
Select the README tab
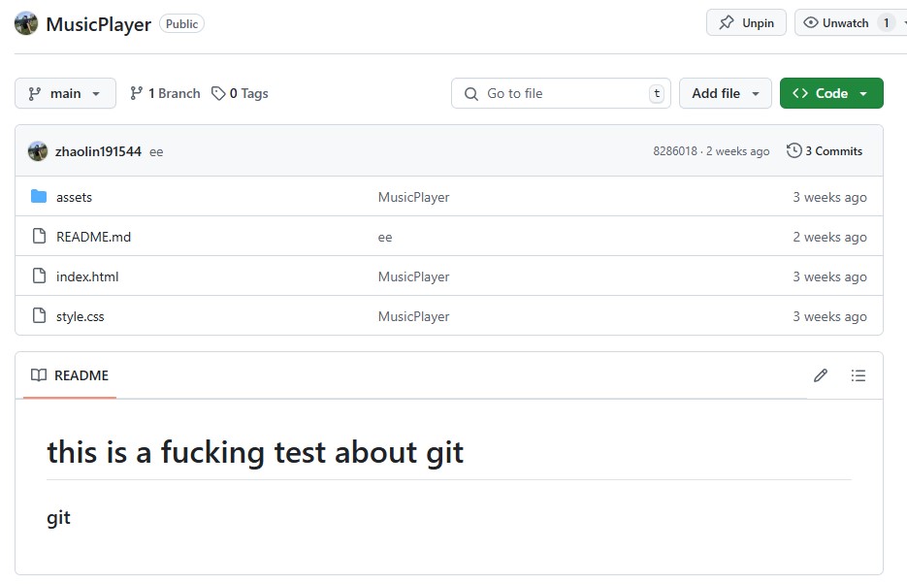pos(70,375)
